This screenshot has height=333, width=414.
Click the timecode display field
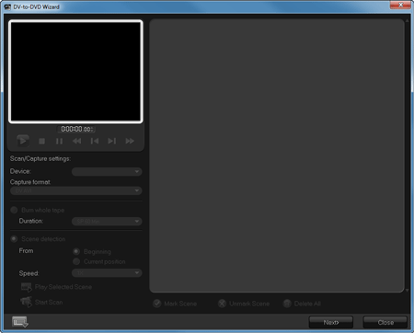[x=76, y=129]
